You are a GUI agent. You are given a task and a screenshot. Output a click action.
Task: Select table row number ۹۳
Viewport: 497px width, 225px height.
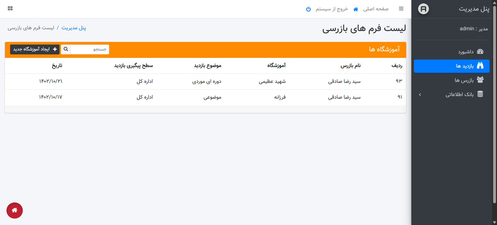click(x=205, y=81)
